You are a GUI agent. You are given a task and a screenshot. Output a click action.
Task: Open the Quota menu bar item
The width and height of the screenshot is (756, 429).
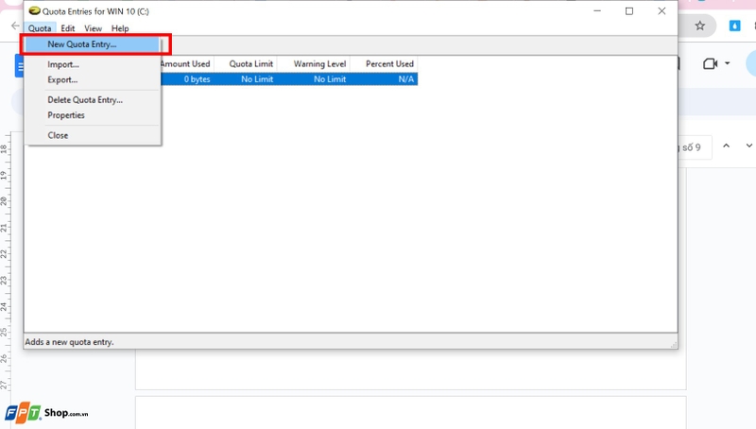click(x=40, y=28)
